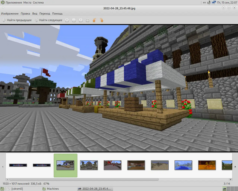Click the '336,5 кБ' file size text
The height and width of the screenshot is (191, 238).
(36, 184)
